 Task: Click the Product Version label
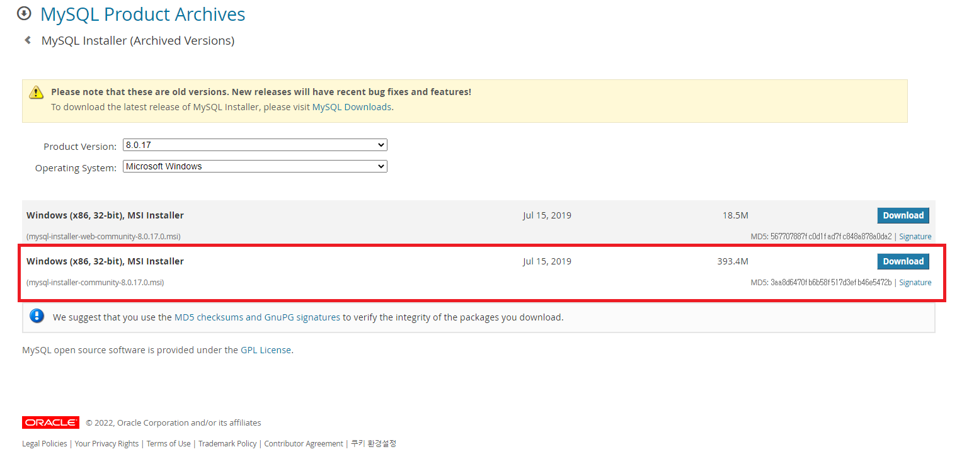click(x=80, y=146)
